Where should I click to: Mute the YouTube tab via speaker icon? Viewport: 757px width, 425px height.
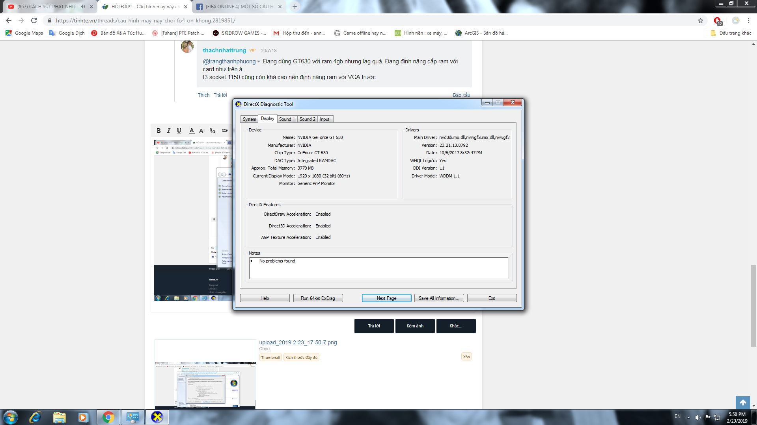click(83, 7)
